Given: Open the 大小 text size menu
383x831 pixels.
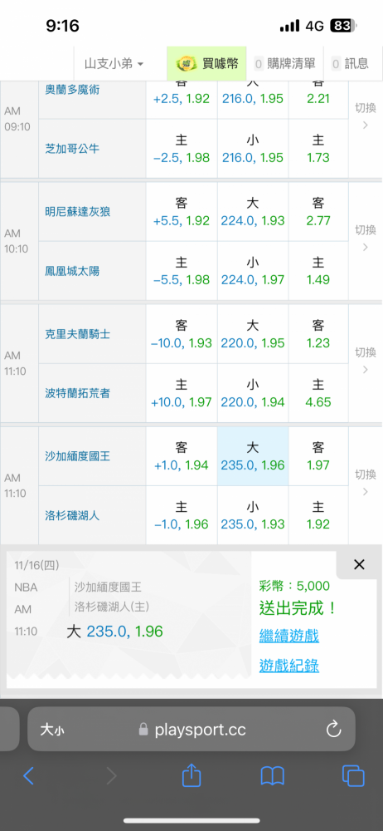Looking at the screenshot, I should 52,730.
